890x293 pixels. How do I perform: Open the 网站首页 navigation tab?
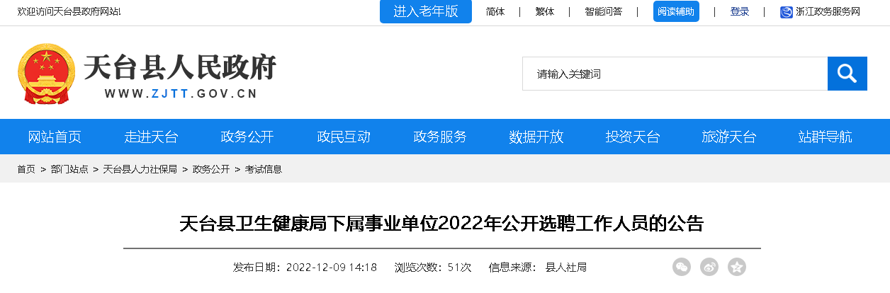coord(55,137)
